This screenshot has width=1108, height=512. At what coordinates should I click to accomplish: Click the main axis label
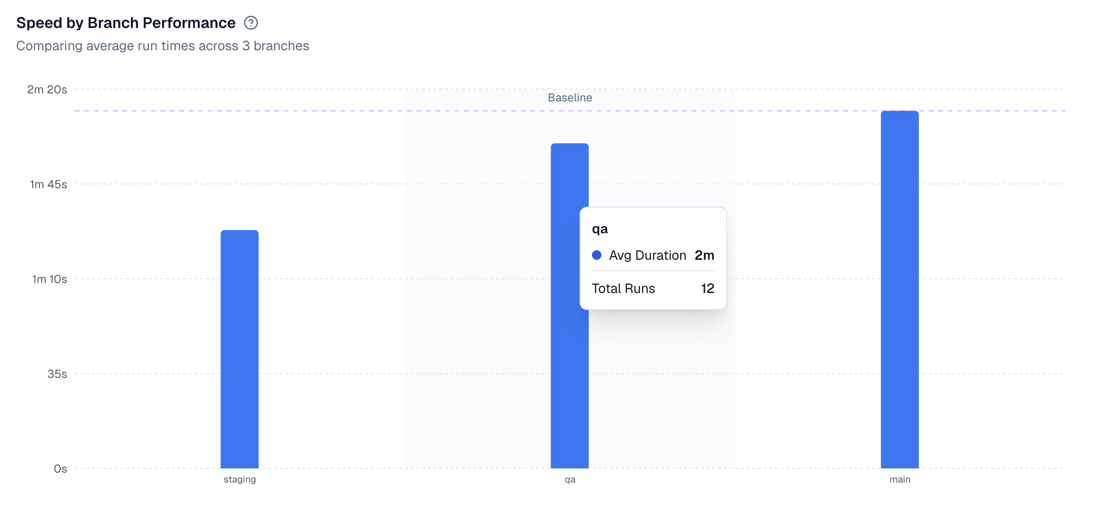click(900, 479)
